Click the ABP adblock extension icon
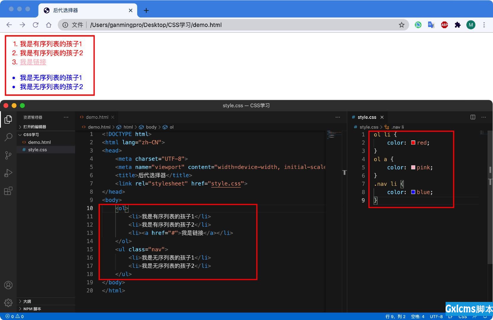Viewport: 493px width, 320px height. [444, 25]
